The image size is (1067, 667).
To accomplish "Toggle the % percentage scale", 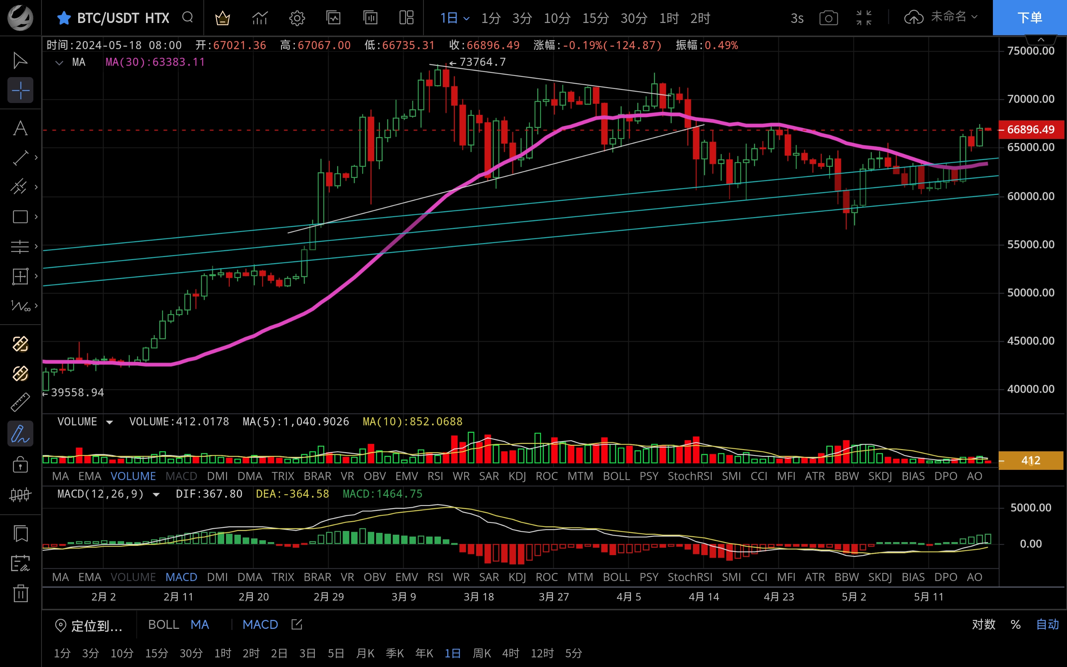I will point(1016,625).
